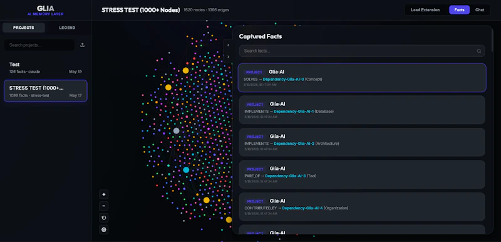Click the Load Extension button

pos(425,10)
